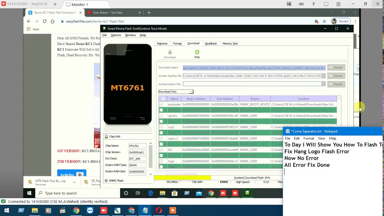The width and height of the screenshot is (384, 216).
Task: Click choose button for Authentication File
Action: click(x=336, y=84)
